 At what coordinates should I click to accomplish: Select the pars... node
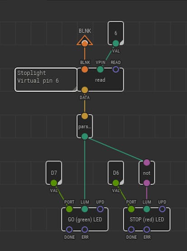pos(85,126)
